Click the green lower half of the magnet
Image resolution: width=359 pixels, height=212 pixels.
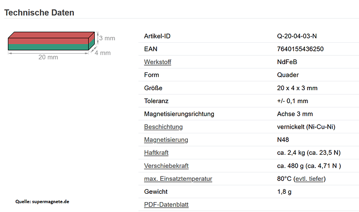[48, 47]
